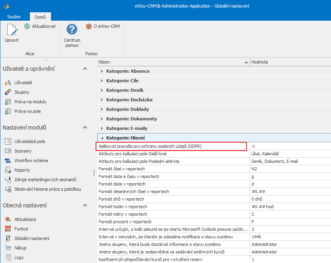
Task: Expand Kategorie: Doklady group
Action: 102,109
